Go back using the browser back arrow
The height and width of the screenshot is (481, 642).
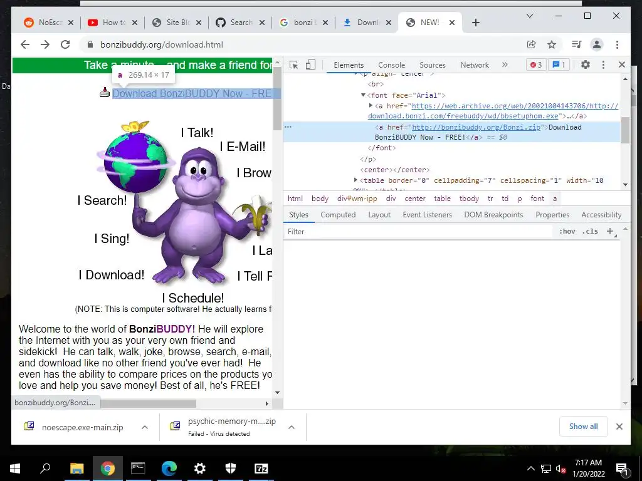pos(25,44)
